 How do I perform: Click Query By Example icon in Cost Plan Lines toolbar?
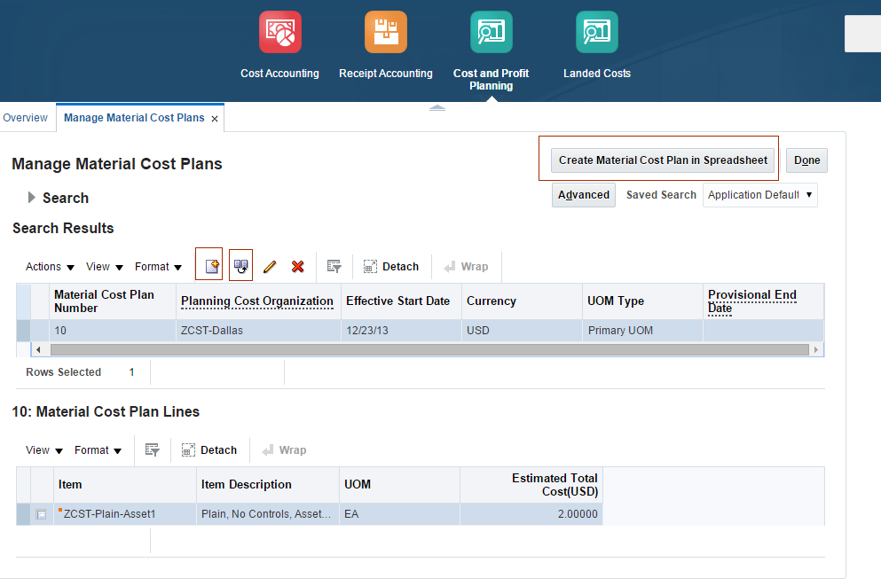point(153,450)
